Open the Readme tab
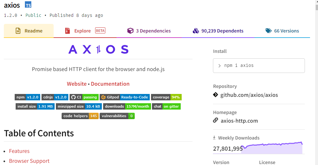The width and height of the screenshot is (318, 165). pyautogui.click(x=29, y=31)
